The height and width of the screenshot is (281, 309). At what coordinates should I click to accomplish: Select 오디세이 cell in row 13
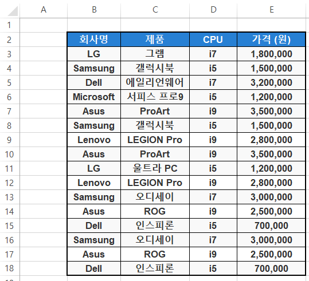point(155,197)
